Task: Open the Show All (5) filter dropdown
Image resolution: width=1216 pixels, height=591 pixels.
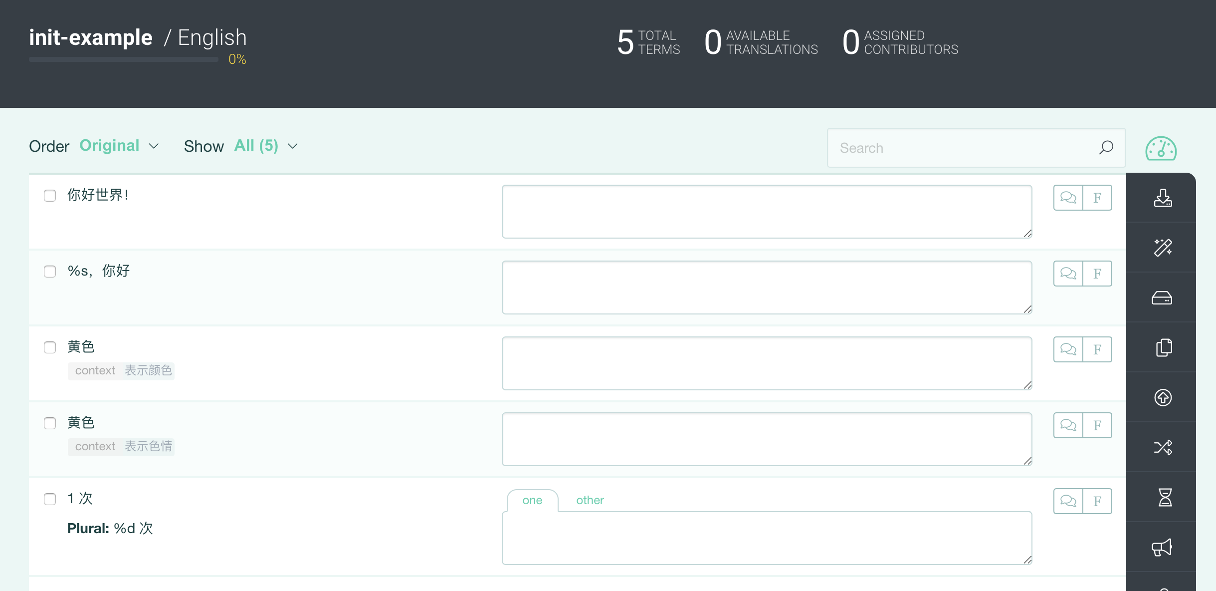Action: click(265, 146)
